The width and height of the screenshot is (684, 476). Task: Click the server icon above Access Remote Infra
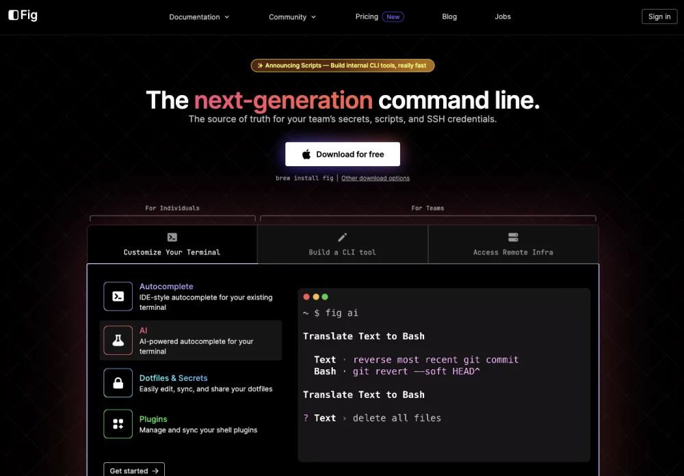coord(513,237)
